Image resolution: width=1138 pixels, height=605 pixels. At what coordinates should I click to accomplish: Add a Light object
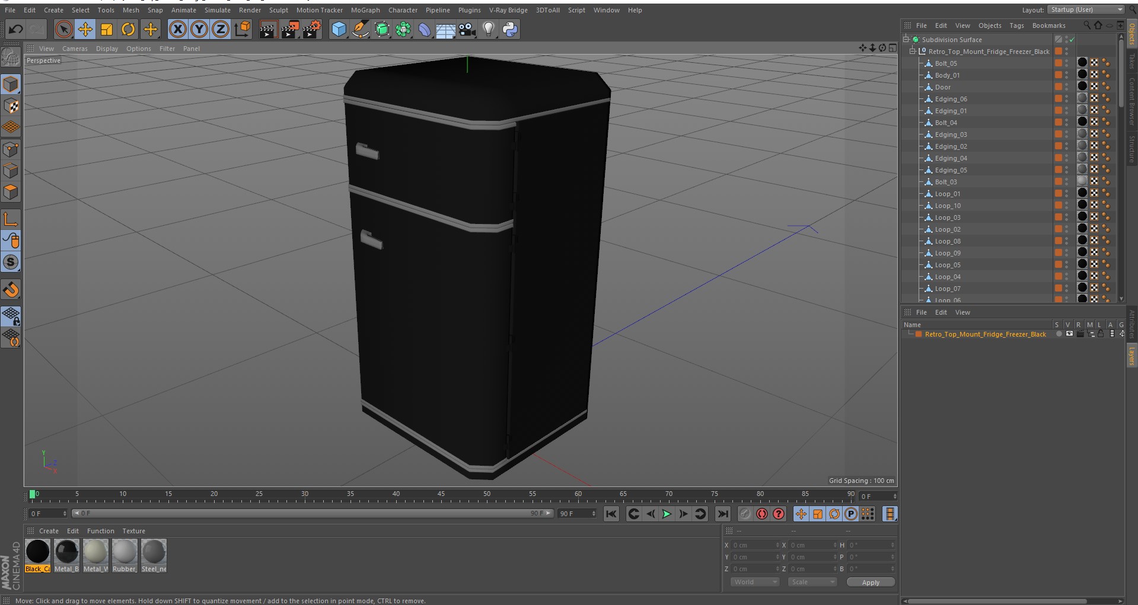click(x=489, y=29)
